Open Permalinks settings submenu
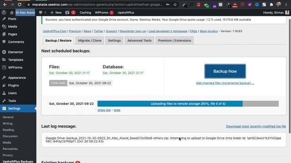The image size is (291, 163). tap(10, 149)
